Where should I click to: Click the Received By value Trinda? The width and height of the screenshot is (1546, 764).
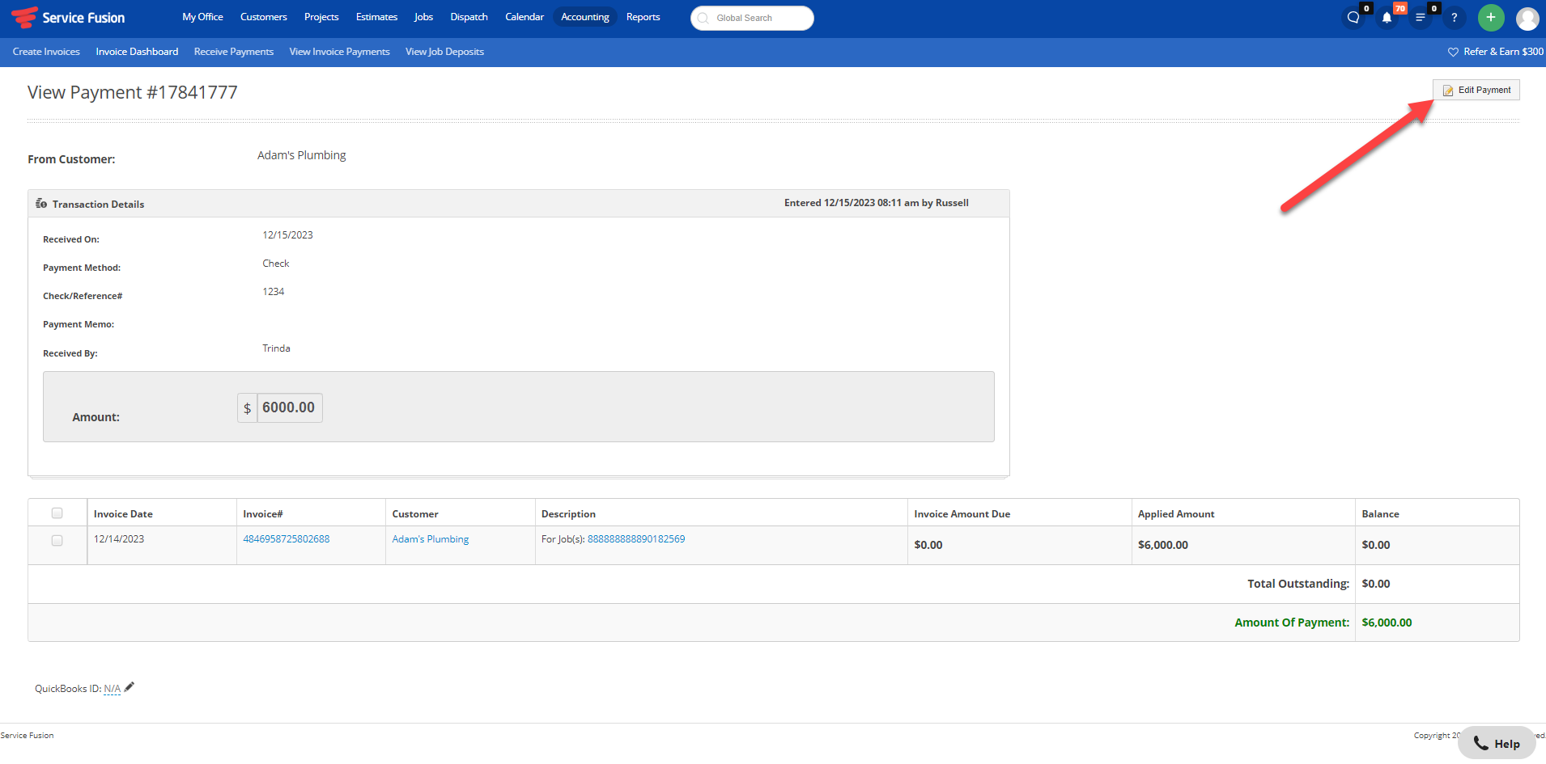[x=276, y=348]
